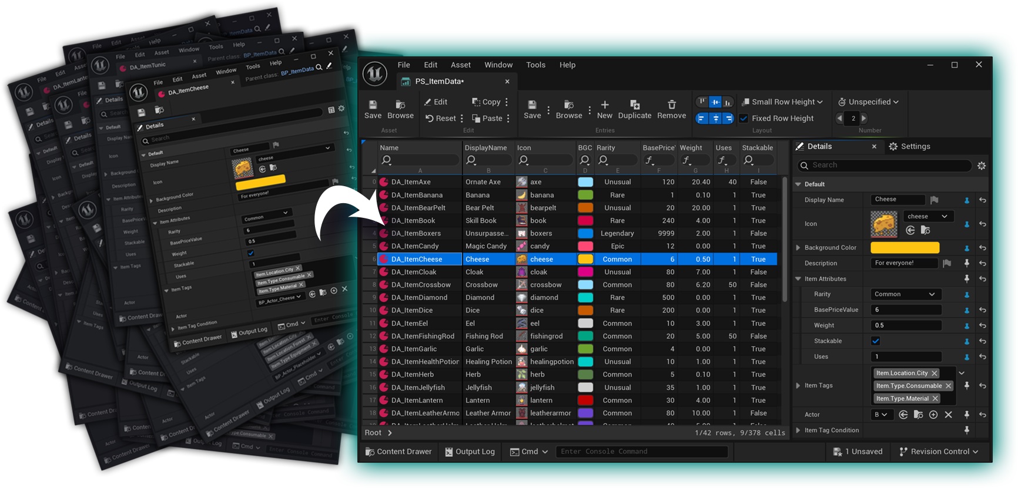Switch to the Settings tab
Viewport: 1018px width, 488px height.
point(909,146)
